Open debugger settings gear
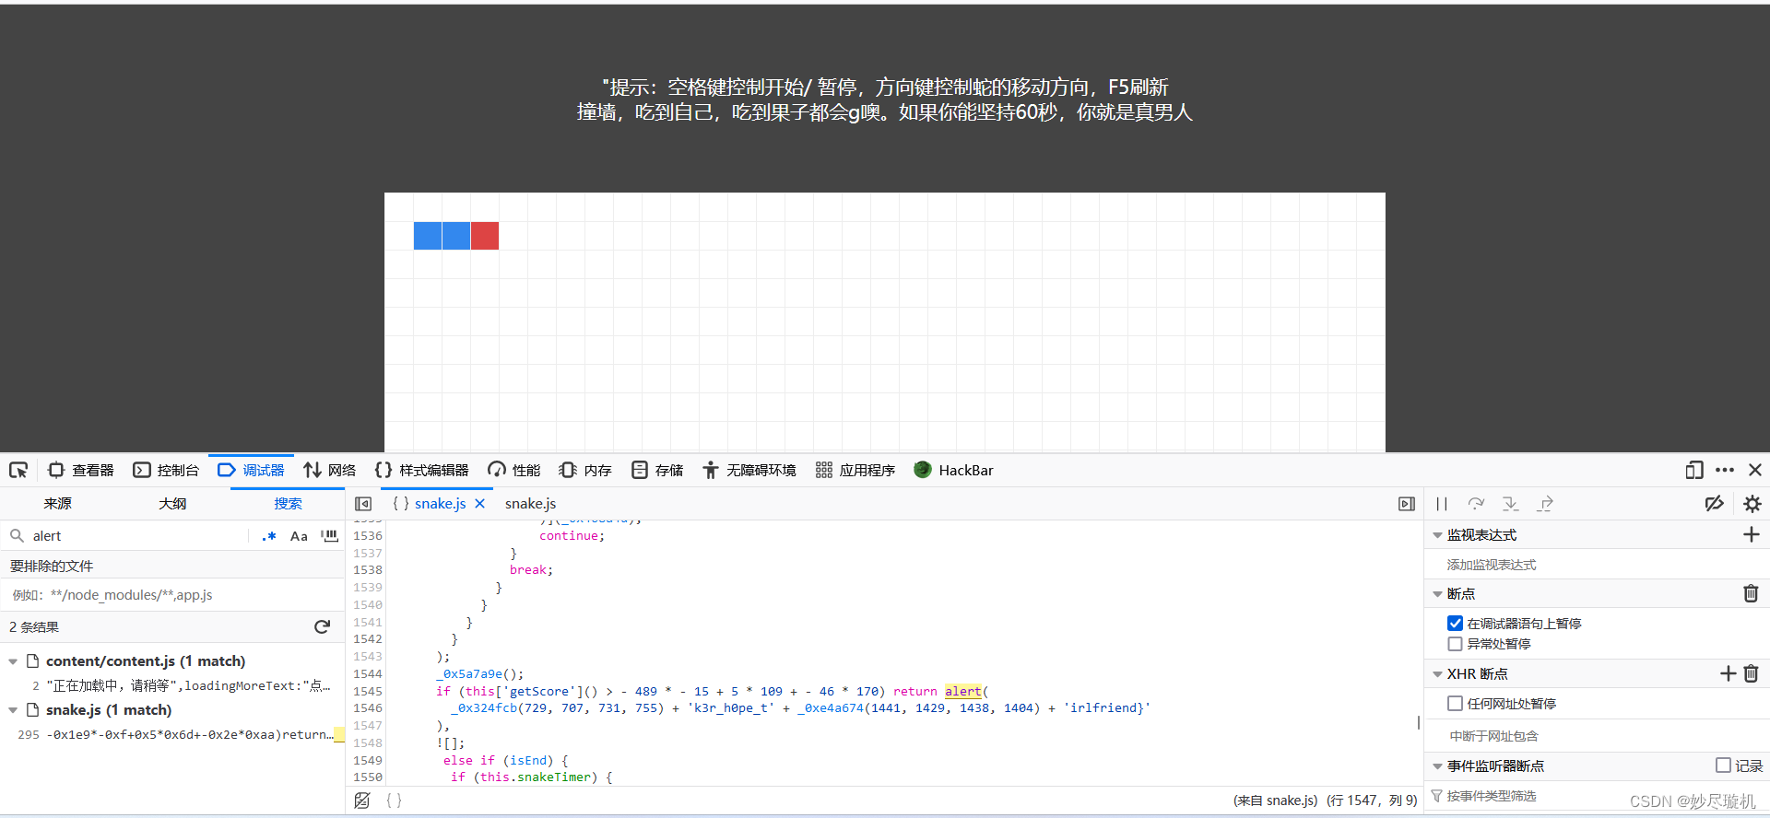Viewport: 1770px width, 818px height. (x=1752, y=504)
